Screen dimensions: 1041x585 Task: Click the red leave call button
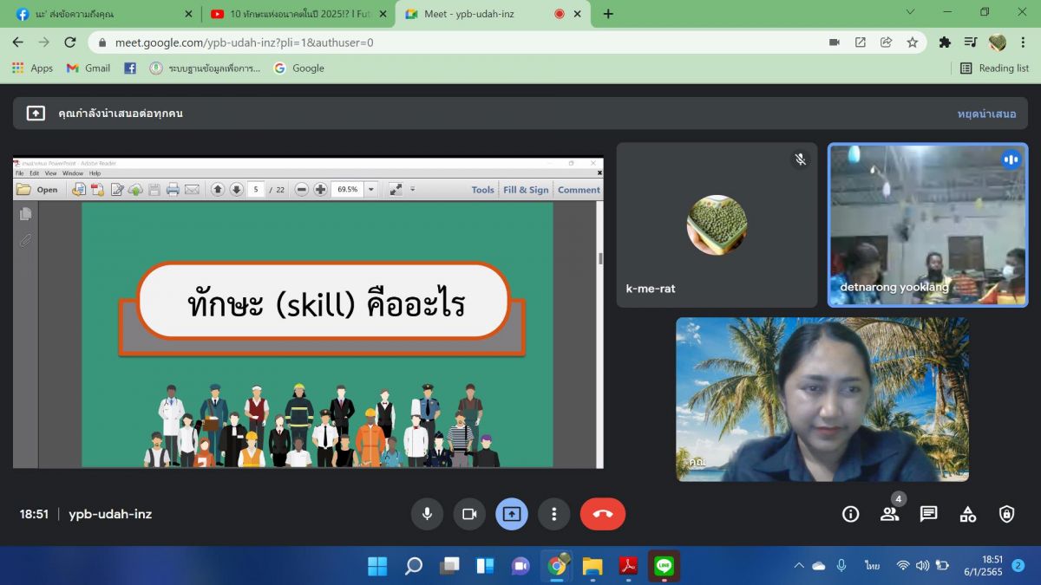pyautogui.click(x=602, y=514)
